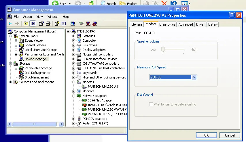Collapse the Network adapters category
Image resolution: width=246 pixels, height=142 pixels.
[x=73, y=96]
